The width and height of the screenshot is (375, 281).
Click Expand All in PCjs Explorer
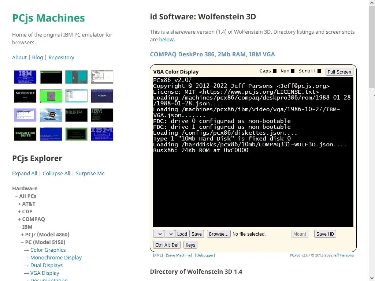pos(25,173)
